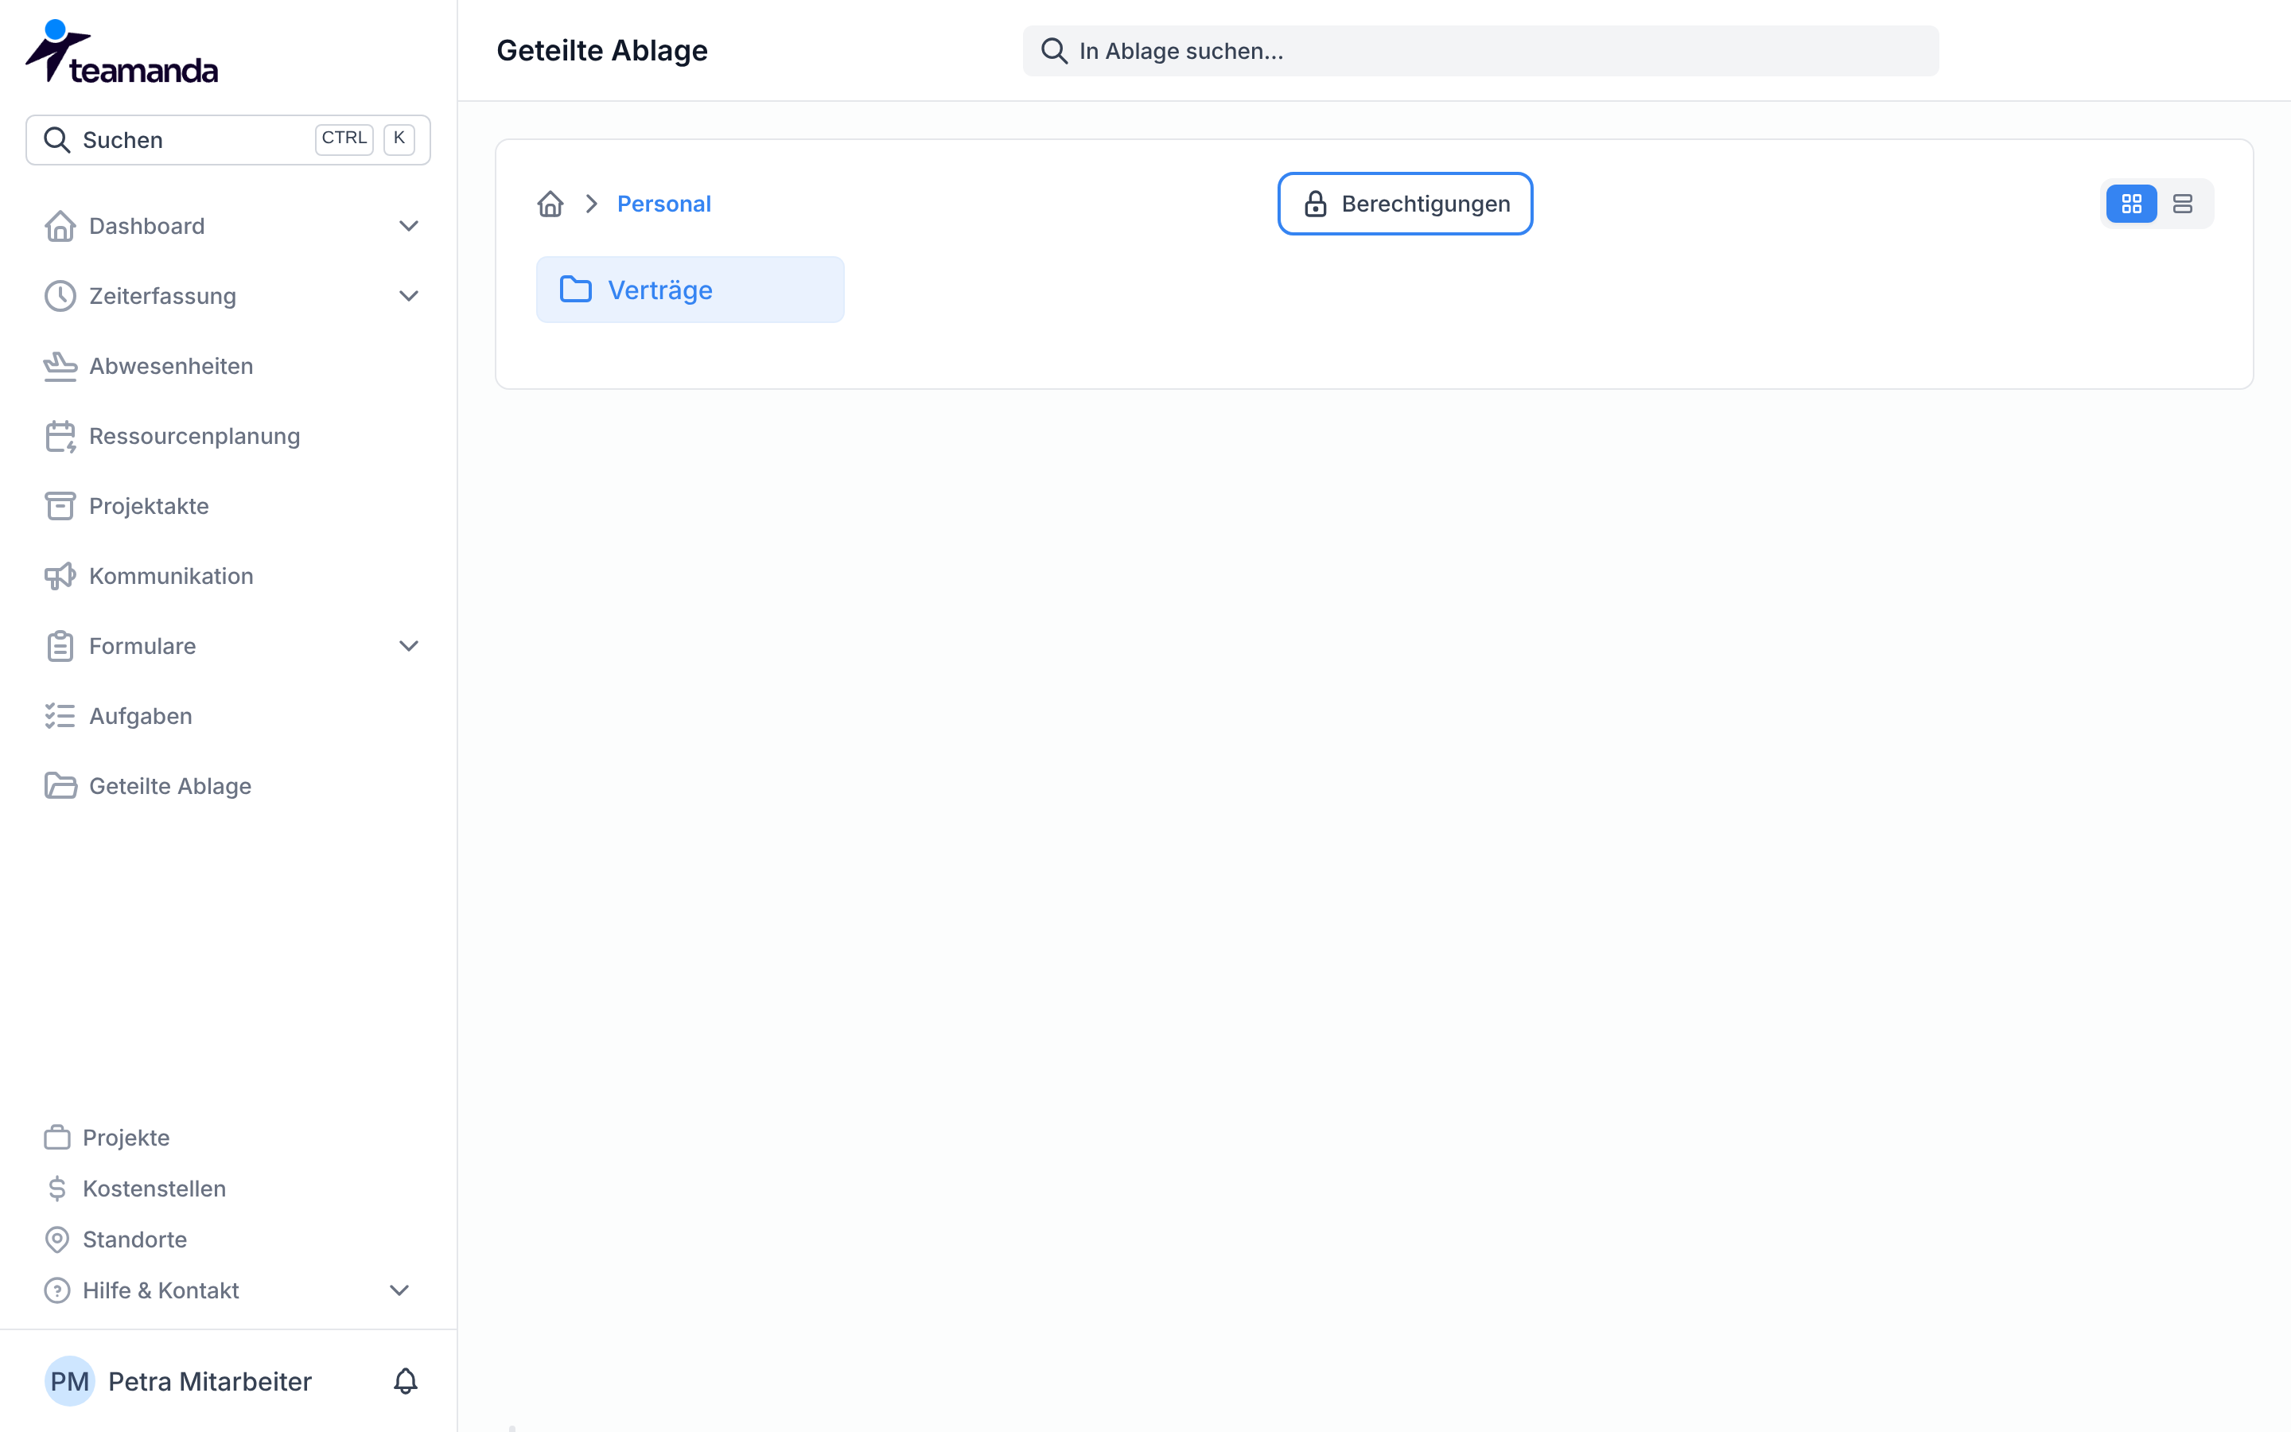Click the Kommunikation megaphone icon
Screen dimensions: 2291x1432
tap(60, 577)
